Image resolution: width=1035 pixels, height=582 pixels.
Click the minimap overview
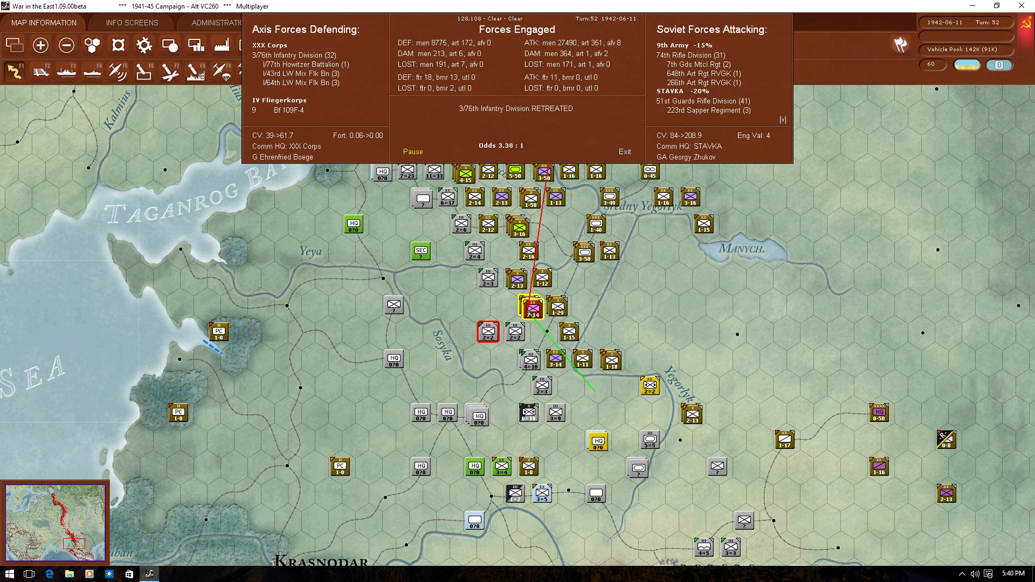click(x=55, y=523)
